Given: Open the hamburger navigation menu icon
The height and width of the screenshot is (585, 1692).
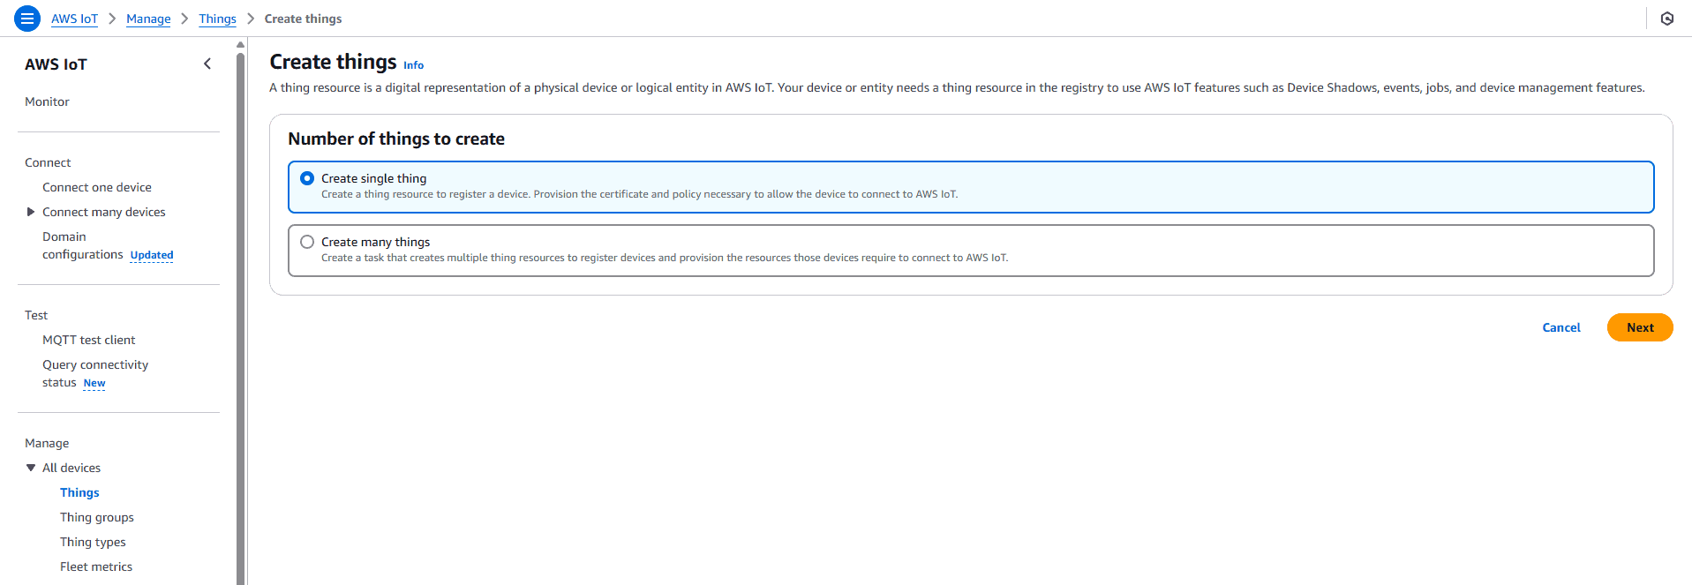Looking at the screenshot, I should click(x=27, y=19).
